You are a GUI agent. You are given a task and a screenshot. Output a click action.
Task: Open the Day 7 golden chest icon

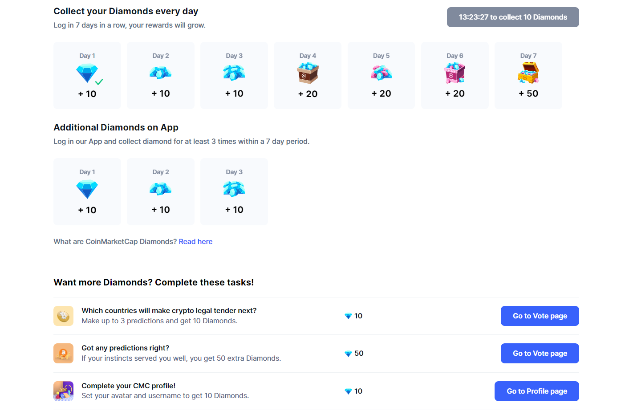click(528, 73)
